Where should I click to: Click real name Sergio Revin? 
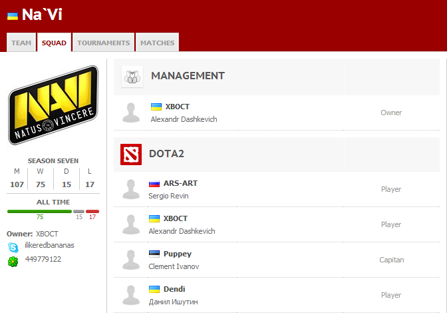168,196
